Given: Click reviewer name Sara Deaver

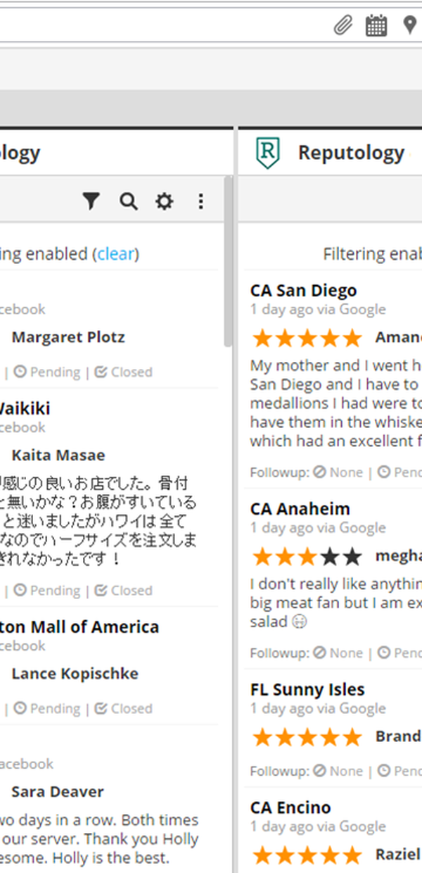Looking at the screenshot, I should (x=58, y=791).
